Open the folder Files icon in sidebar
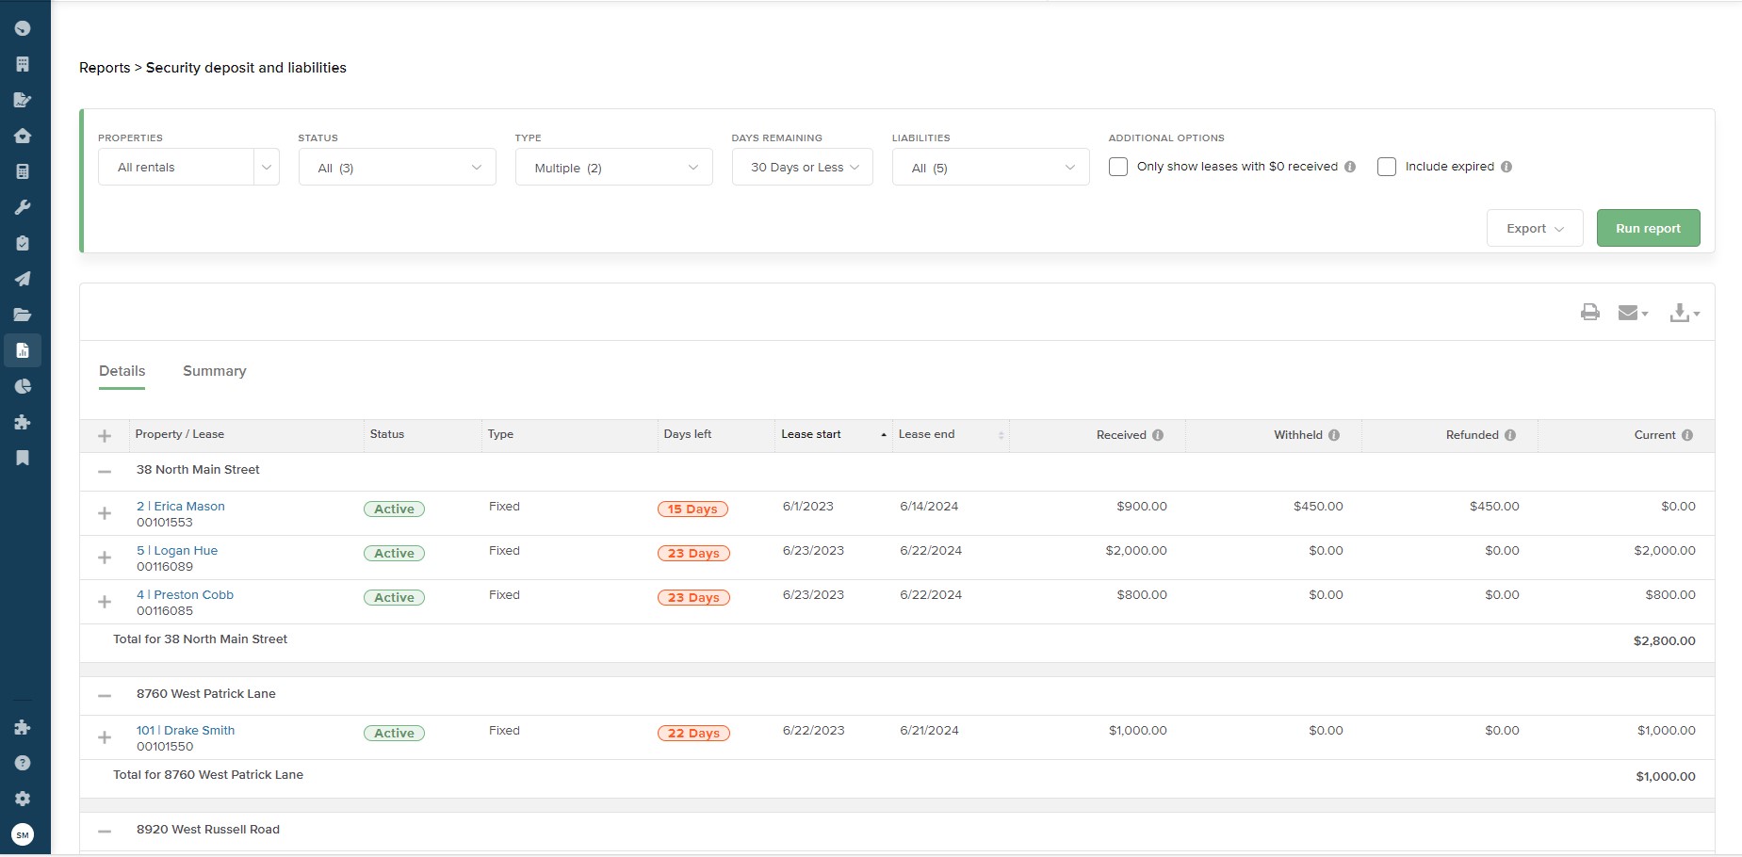The width and height of the screenshot is (1742, 857). tap(24, 314)
